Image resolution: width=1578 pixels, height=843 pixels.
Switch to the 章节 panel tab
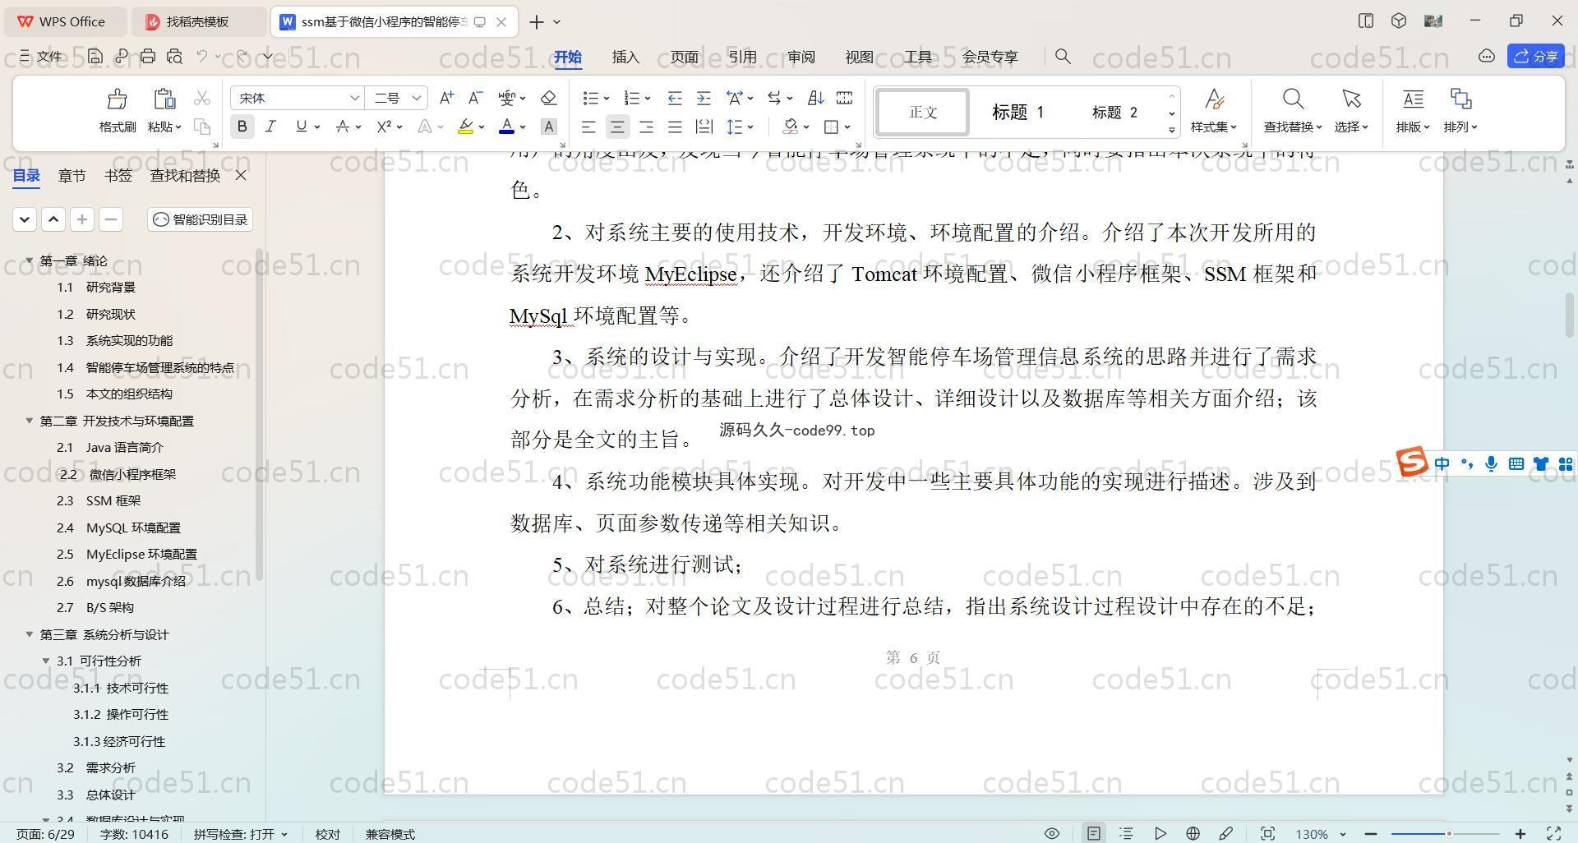[72, 175]
